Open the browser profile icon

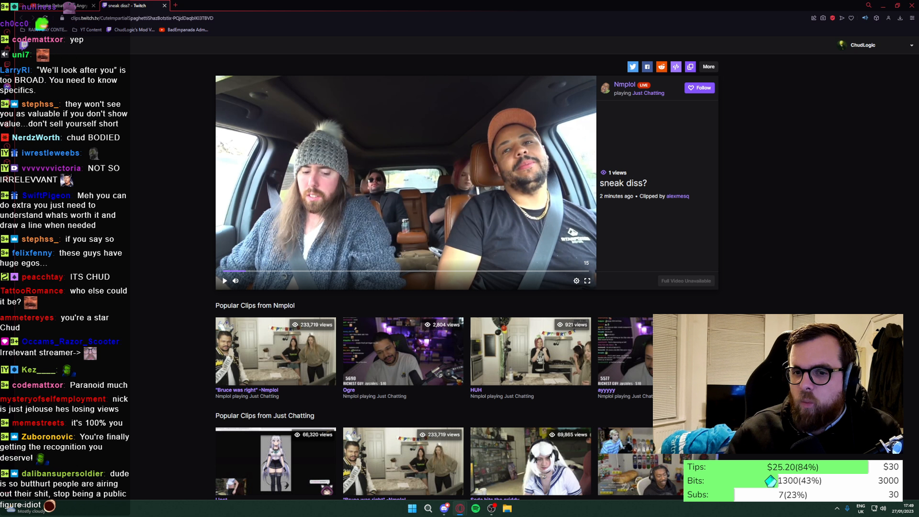pyautogui.click(x=888, y=18)
